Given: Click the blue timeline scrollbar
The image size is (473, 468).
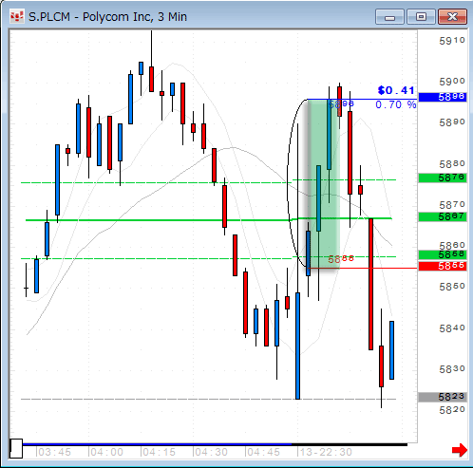Looking at the screenshot, I should pyautogui.click(x=157, y=444).
